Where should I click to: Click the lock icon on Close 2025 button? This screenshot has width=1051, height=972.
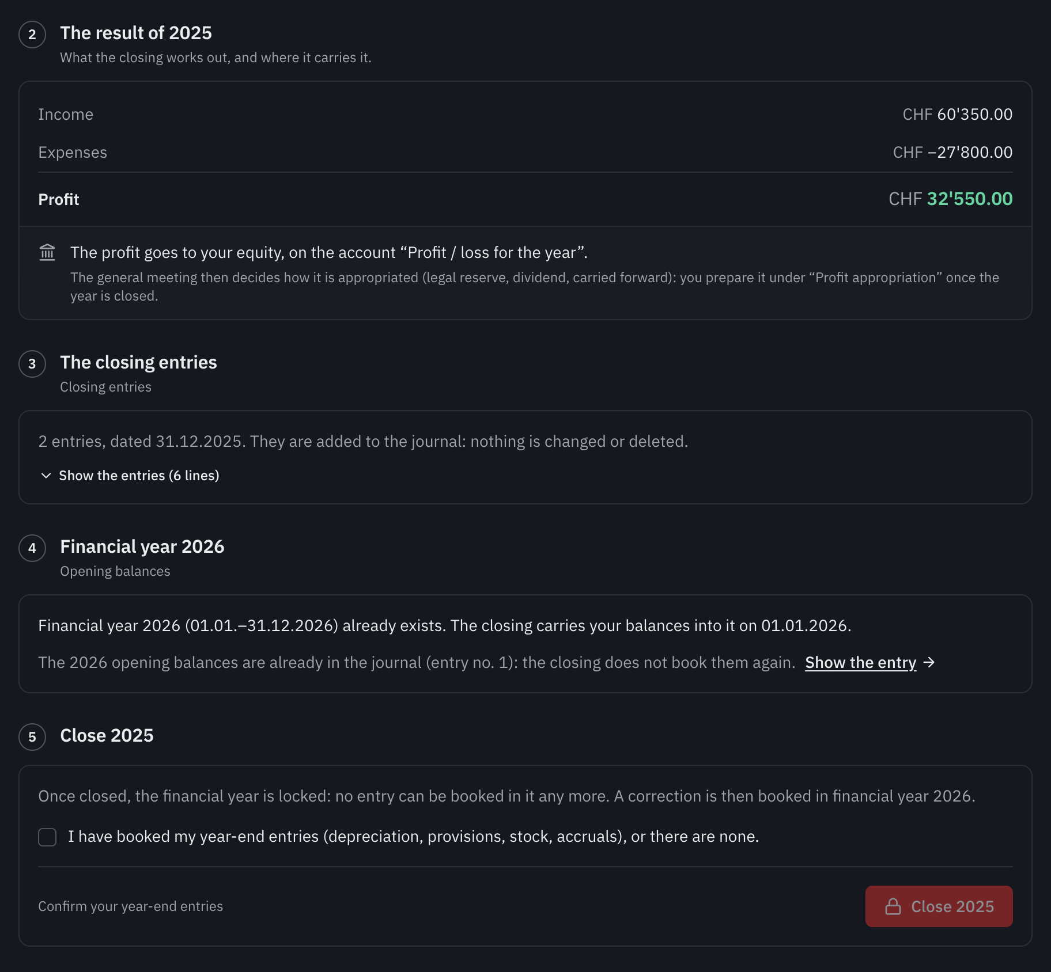[893, 906]
